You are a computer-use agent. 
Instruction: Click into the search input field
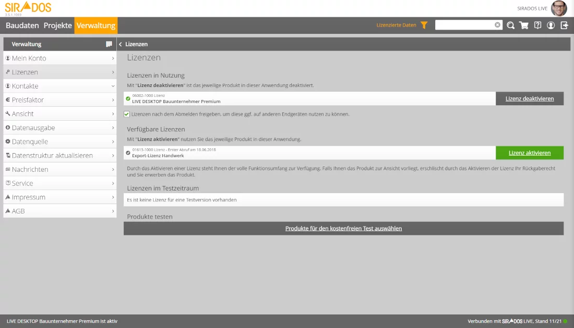coord(464,25)
